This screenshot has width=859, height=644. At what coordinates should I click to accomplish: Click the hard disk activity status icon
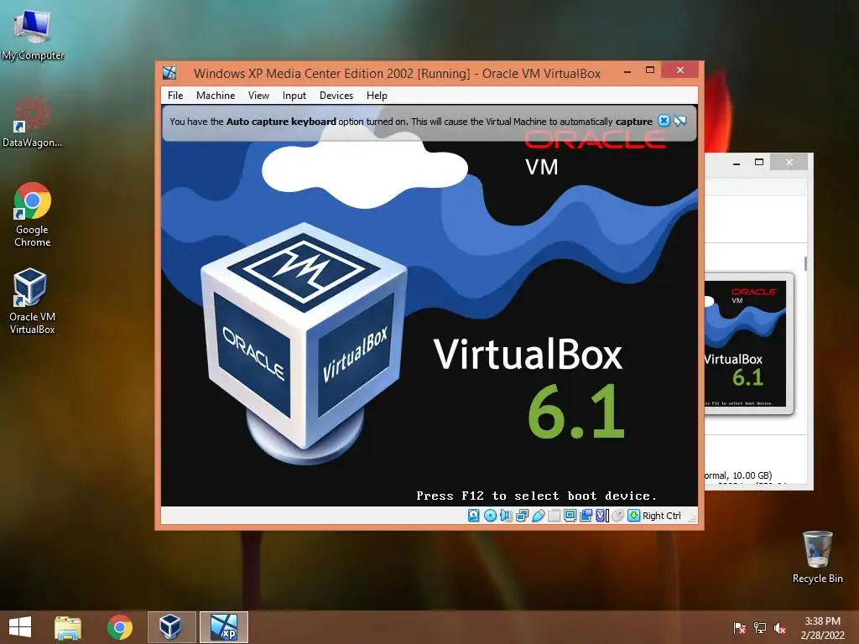point(473,516)
